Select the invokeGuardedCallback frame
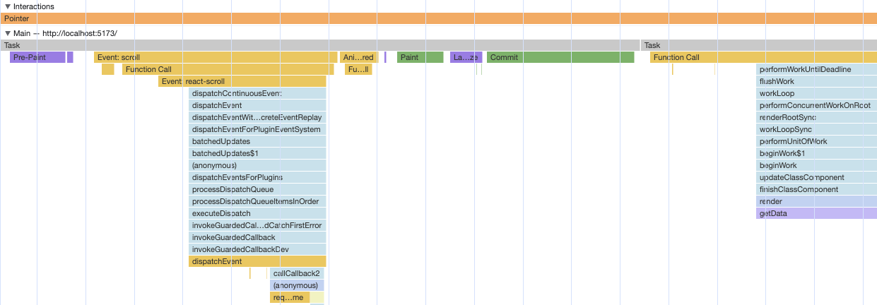The width and height of the screenshot is (877, 305). click(257, 237)
